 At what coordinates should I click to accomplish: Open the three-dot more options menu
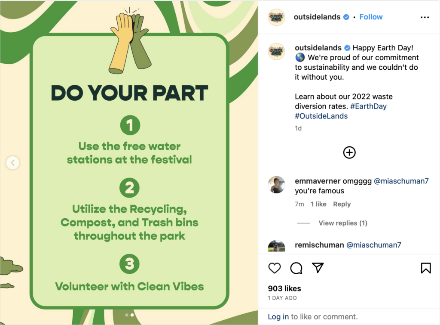click(x=425, y=18)
